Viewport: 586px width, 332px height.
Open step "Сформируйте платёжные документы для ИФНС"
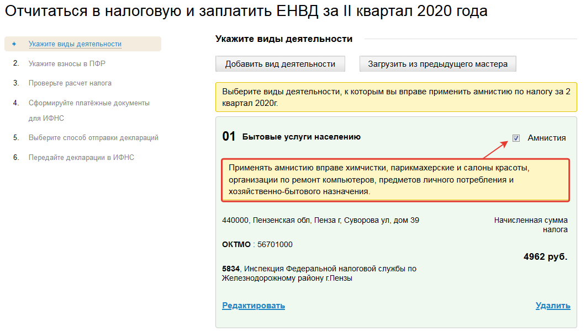tap(89, 103)
